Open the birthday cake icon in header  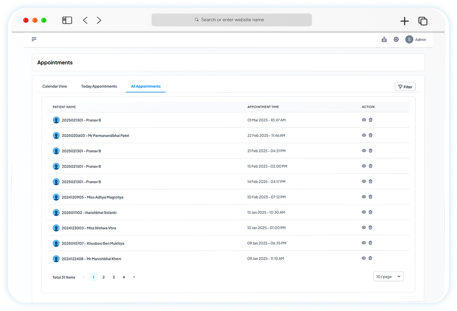pos(384,39)
